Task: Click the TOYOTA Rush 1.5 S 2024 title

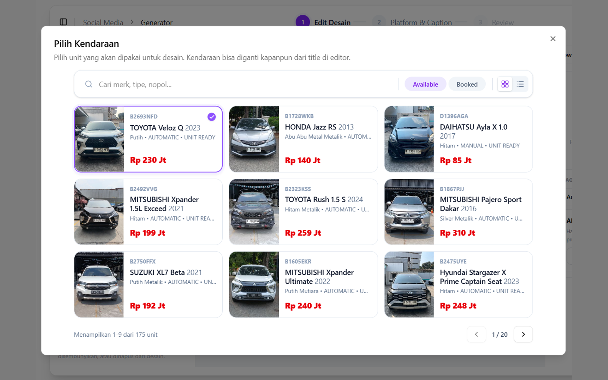Action: 324,200
